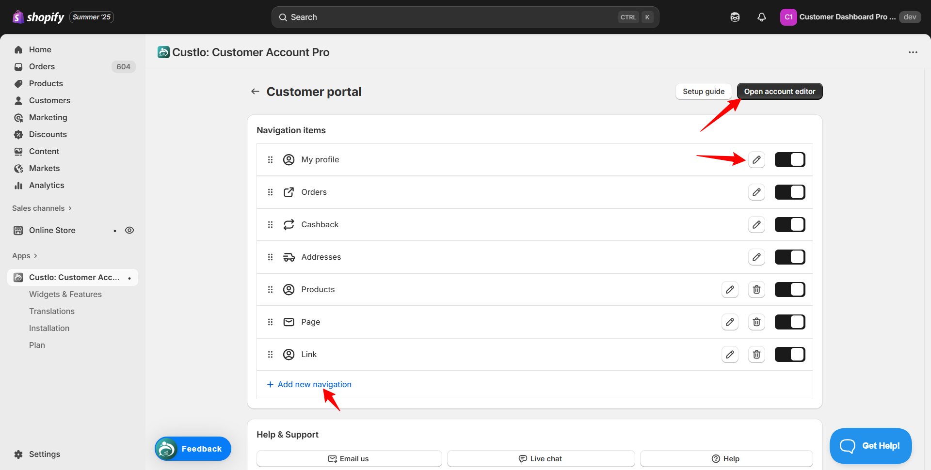Focus the Search field

(x=465, y=17)
